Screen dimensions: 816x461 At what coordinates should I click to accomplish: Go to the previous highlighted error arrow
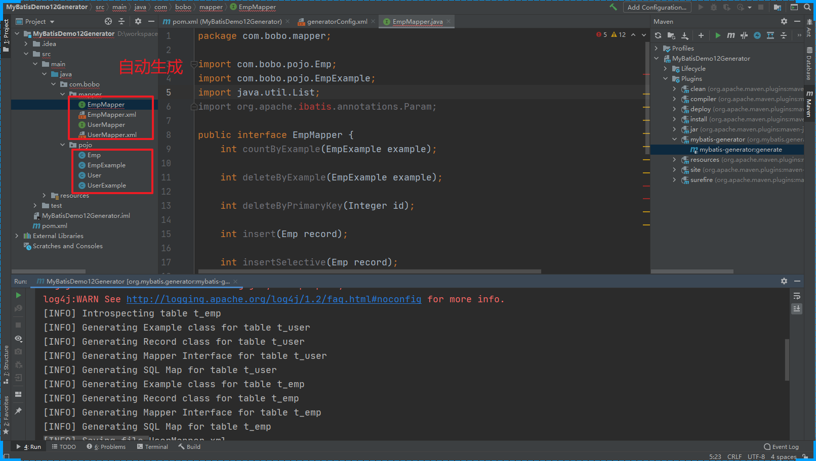633,35
